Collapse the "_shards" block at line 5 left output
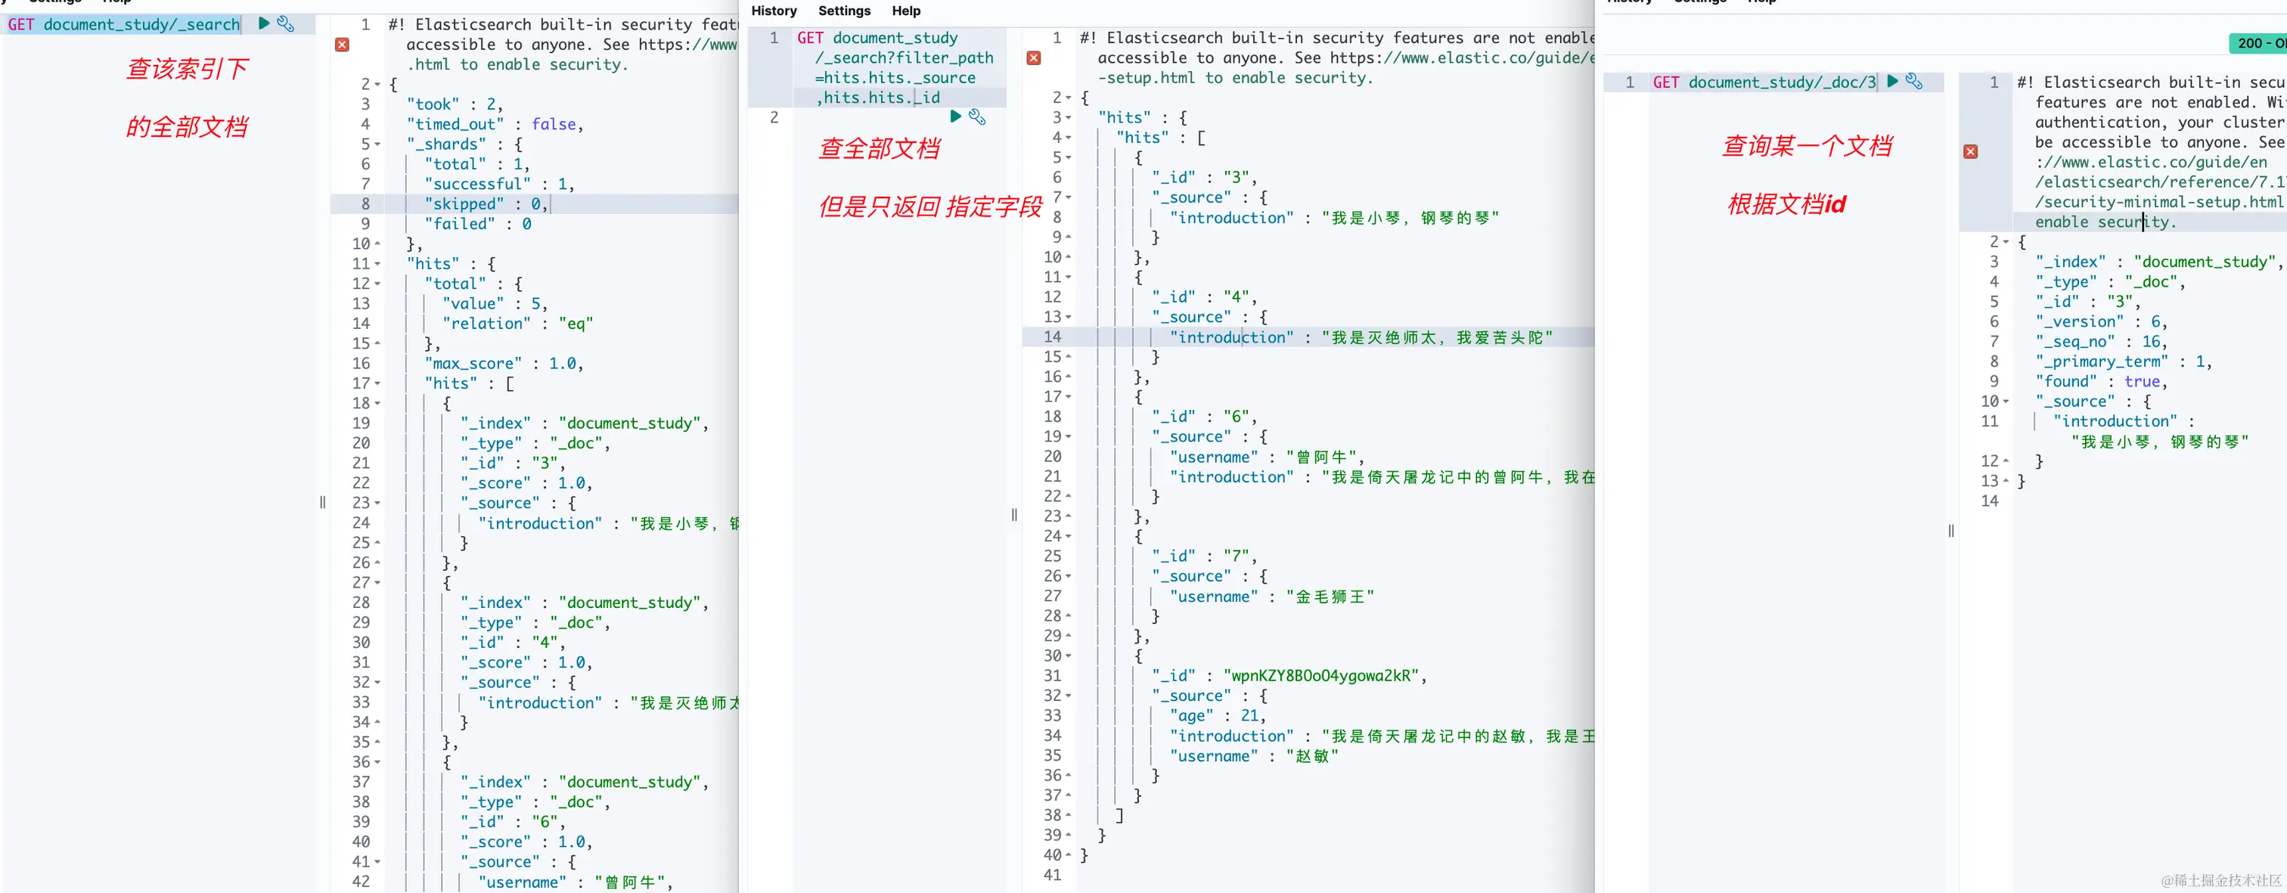This screenshot has height=893, width=2287. tap(377, 144)
